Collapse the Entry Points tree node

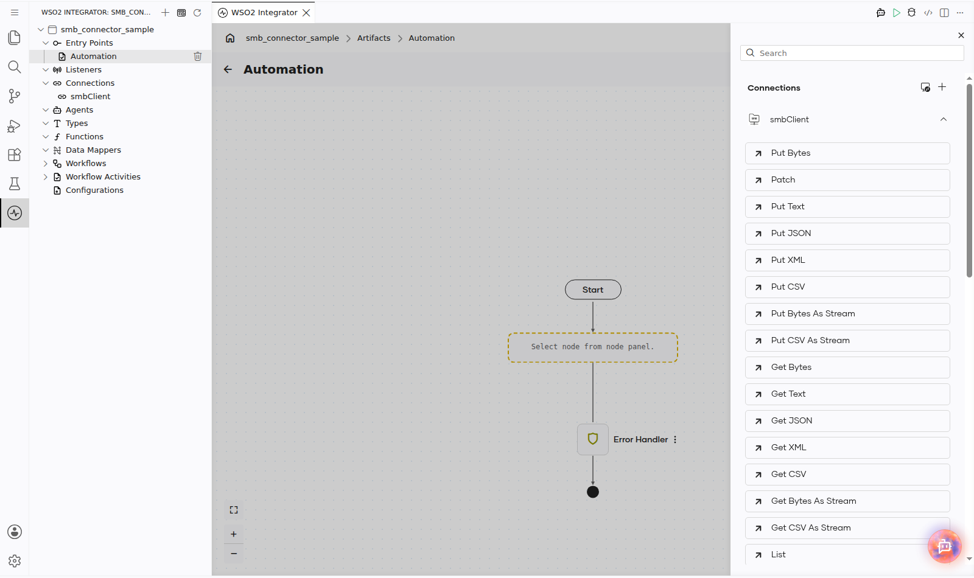46,43
